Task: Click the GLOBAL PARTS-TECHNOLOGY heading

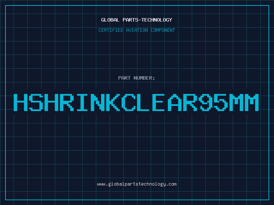Action: tap(137, 20)
